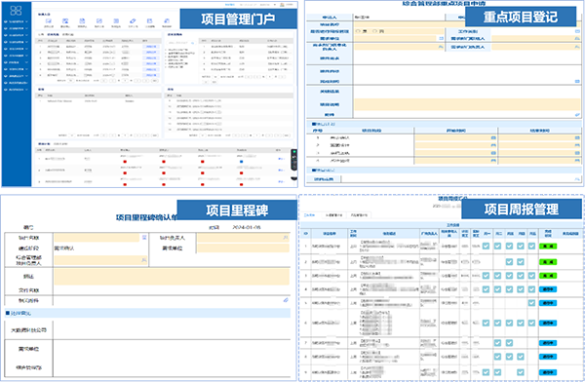Click the pencil-shaped quick-entry icon

tap(133, 20)
